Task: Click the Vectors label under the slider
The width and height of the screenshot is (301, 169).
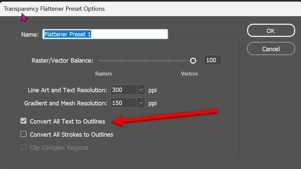Action: [189, 73]
